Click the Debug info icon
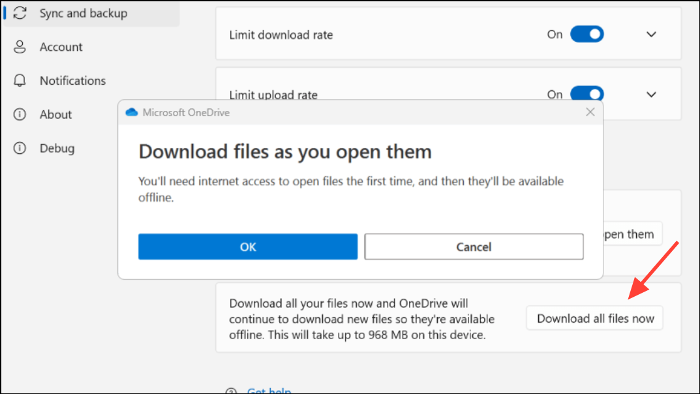Viewport: 700px width, 394px height. point(20,148)
